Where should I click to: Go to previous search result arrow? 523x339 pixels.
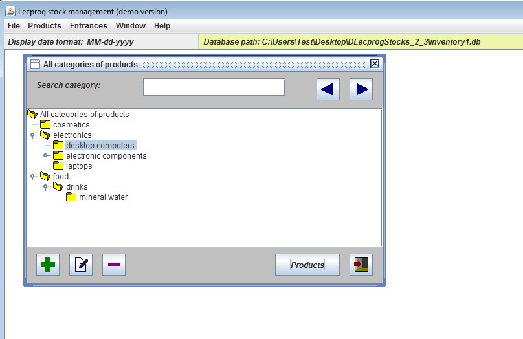point(328,89)
